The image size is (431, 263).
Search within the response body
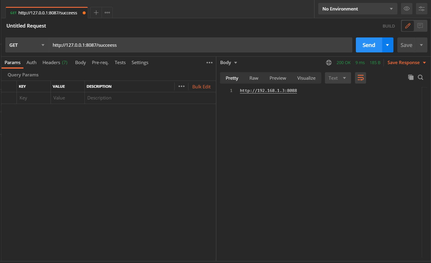420,77
